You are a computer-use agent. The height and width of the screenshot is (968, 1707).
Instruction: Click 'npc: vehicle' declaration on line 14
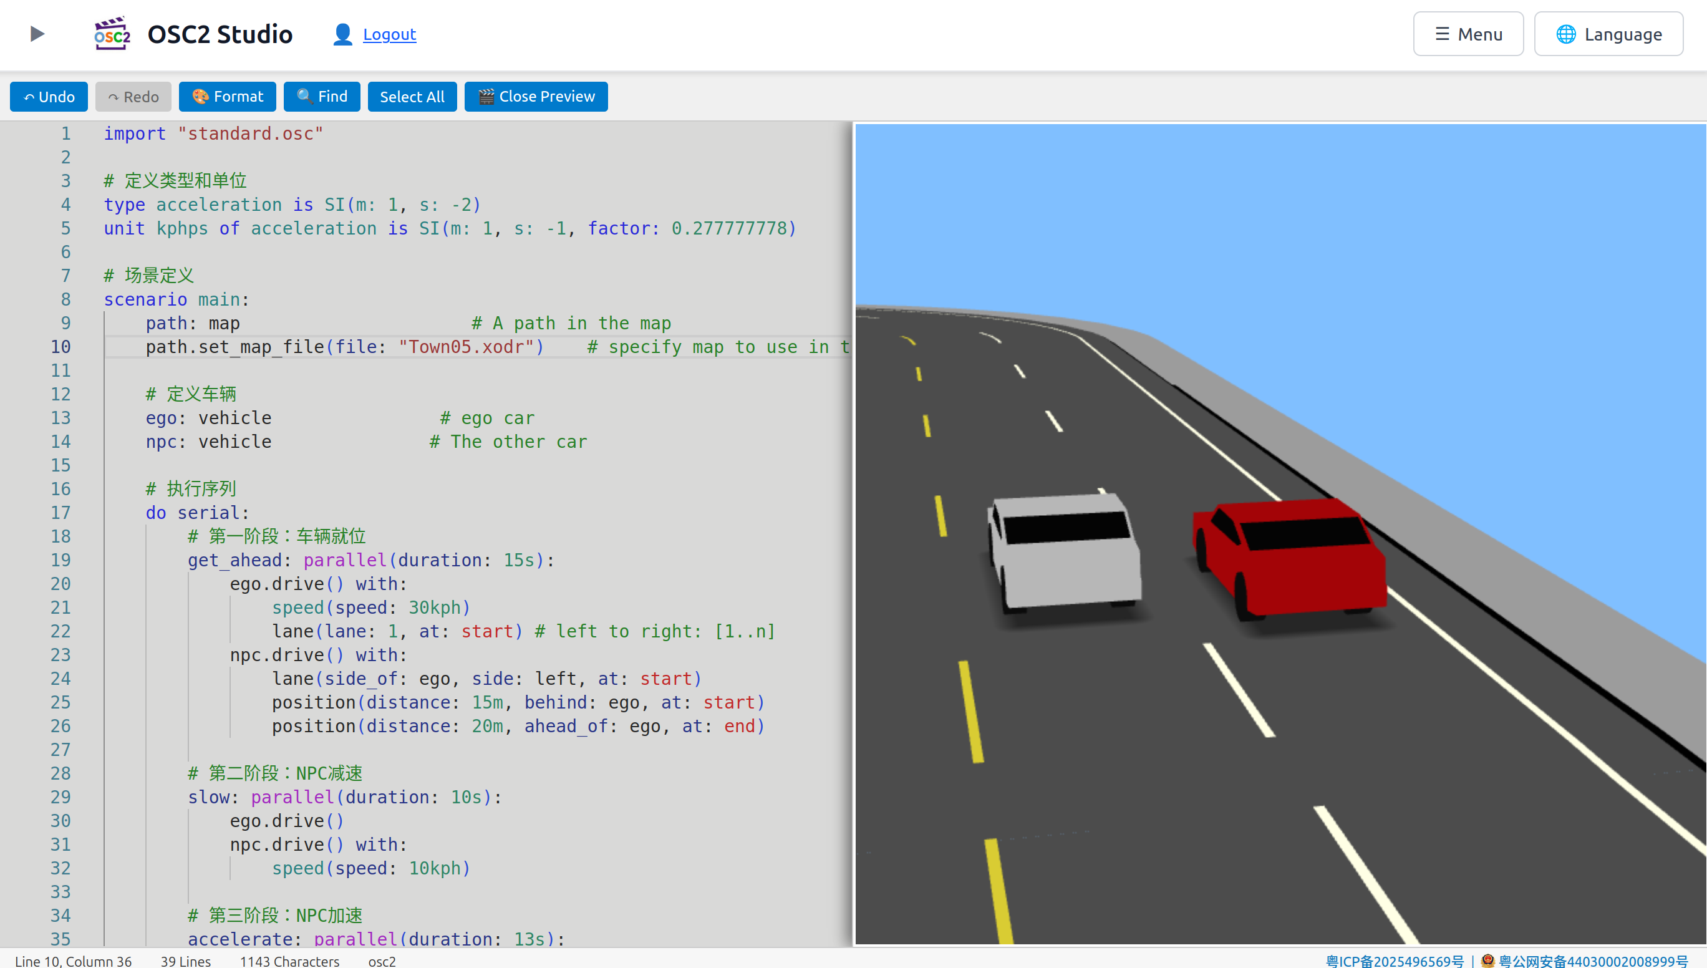pos(209,442)
